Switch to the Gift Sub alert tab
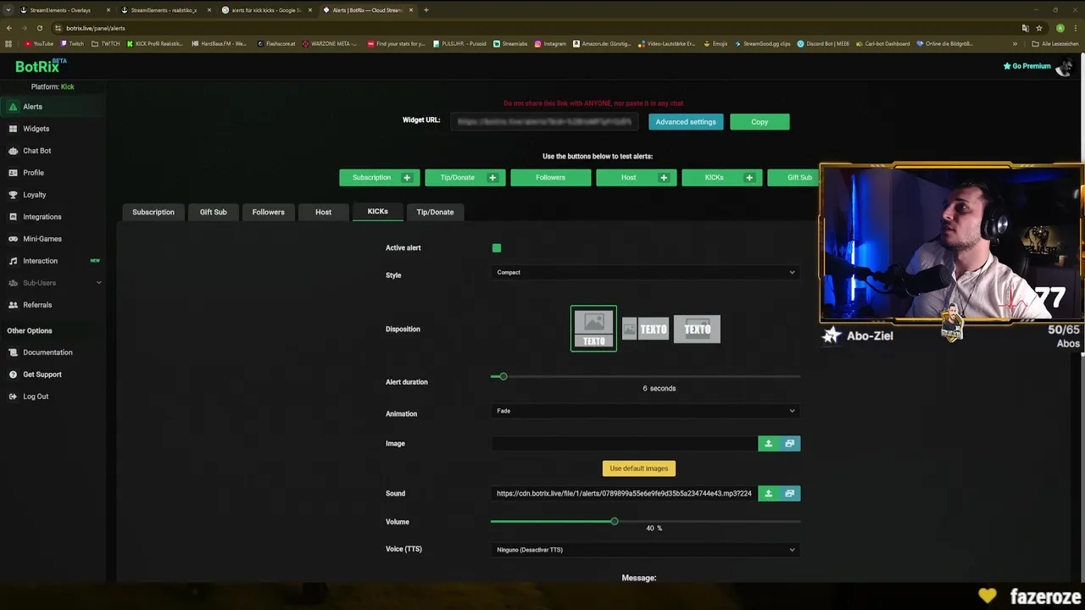Viewport: 1085px width, 610px height. coord(214,212)
